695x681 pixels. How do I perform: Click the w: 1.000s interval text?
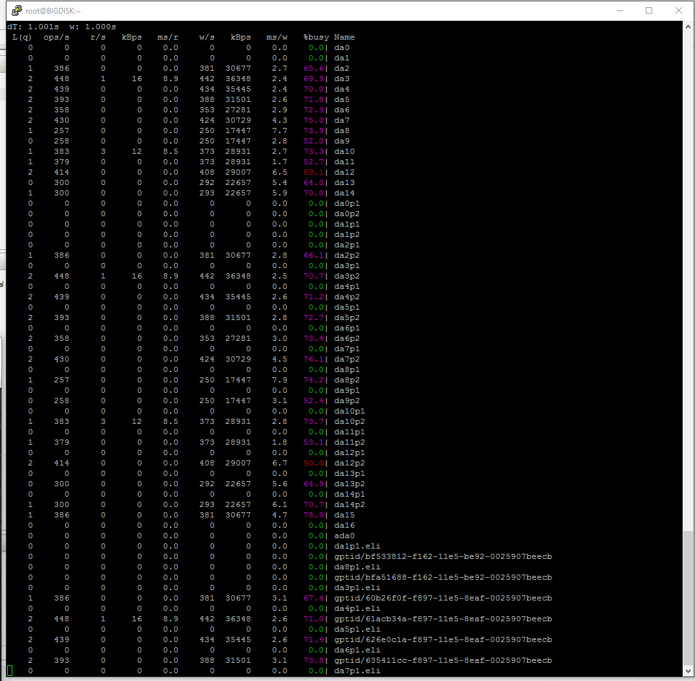pos(93,27)
